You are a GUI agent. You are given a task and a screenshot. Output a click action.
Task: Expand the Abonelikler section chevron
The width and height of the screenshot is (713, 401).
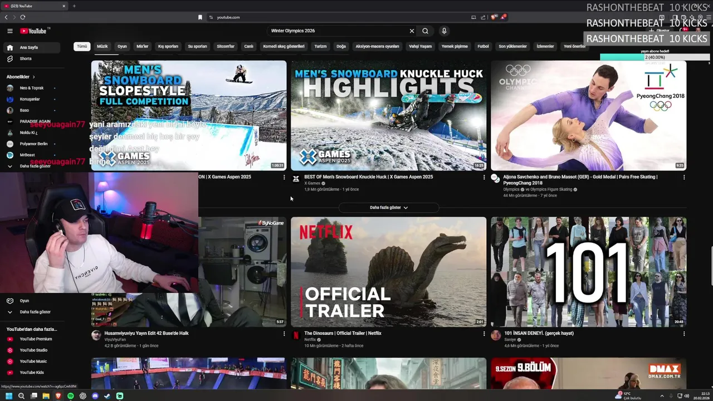[x=33, y=77]
